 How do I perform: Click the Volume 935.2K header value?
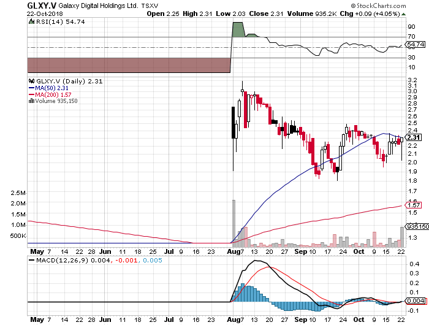311,13
